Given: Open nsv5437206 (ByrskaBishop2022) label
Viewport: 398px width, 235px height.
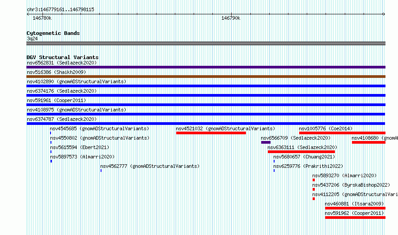Looking at the screenshot, I should 351,185.
